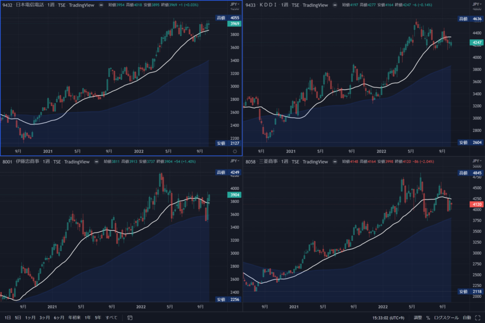Select the 1年 time range
The width and height of the screenshot is (485, 323).
(x=88, y=317)
